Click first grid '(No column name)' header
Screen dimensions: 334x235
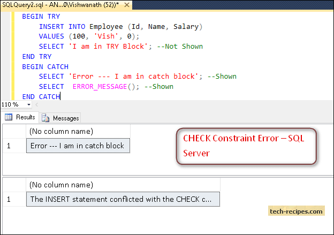click(x=78, y=132)
